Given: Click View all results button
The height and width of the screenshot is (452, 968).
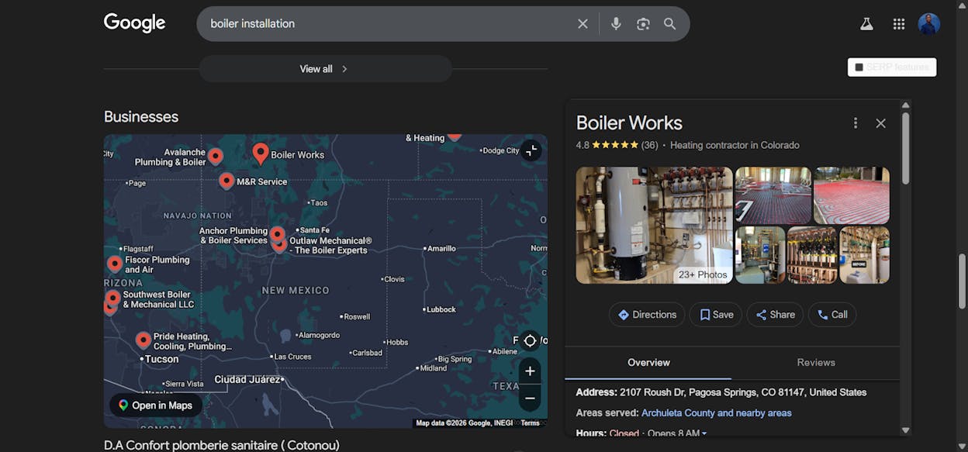Looking at the screenshot, I should 325,69.
